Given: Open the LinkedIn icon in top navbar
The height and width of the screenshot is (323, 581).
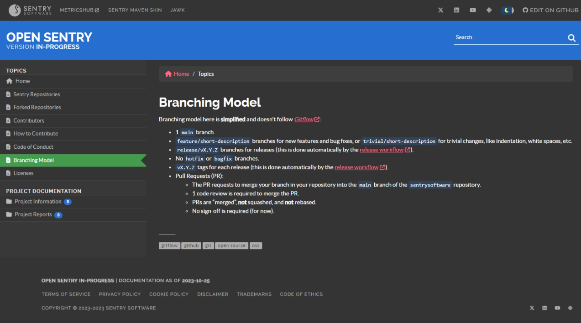Looking at the screenshot, I should tap(456, 10).
